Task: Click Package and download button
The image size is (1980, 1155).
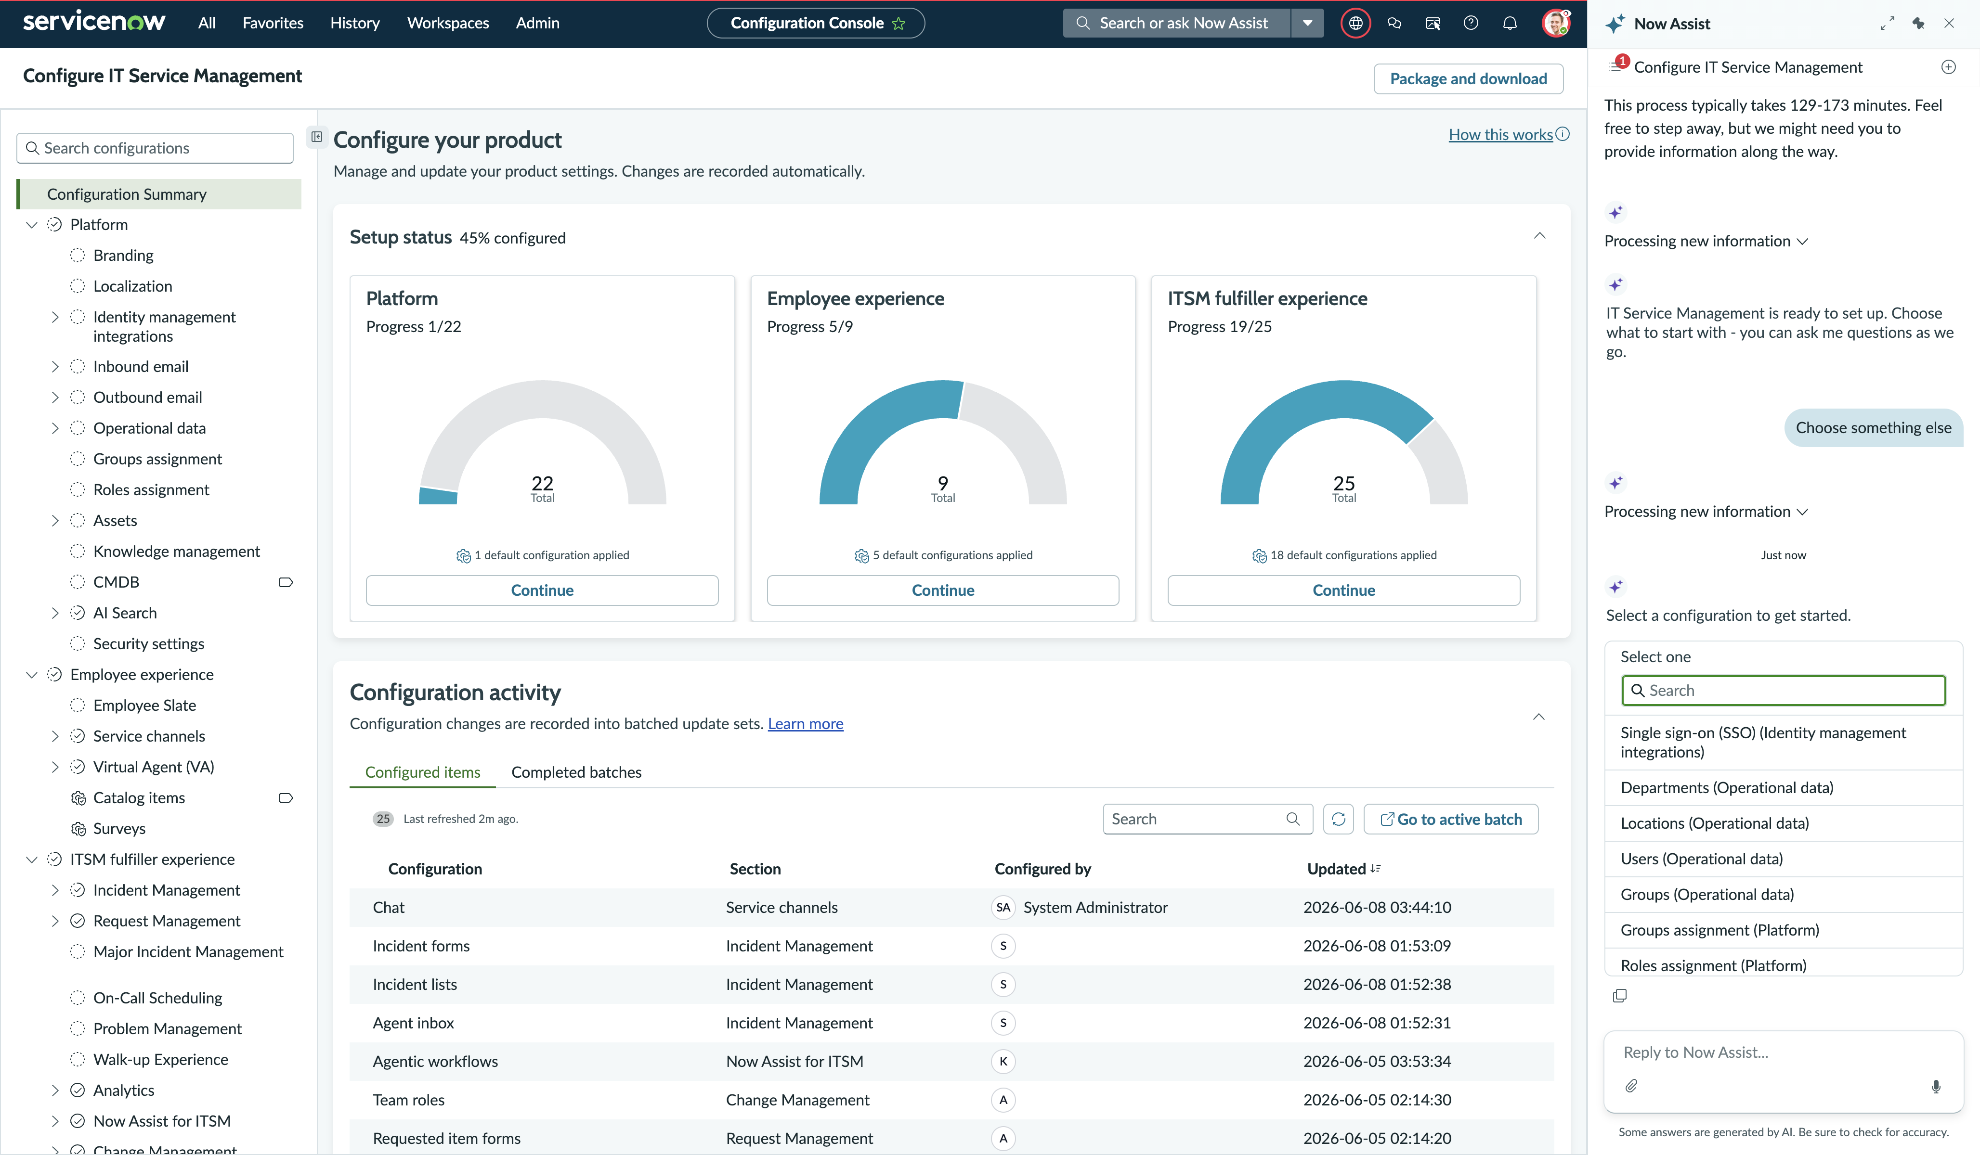Action: coord(1468,78)
